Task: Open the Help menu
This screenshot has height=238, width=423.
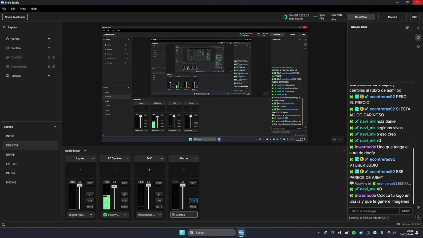Action: (34, 9)
